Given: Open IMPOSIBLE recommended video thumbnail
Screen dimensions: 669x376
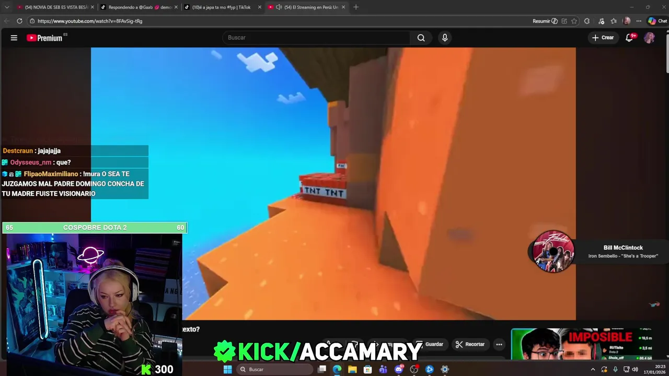Looking at the screenshot, I should point(581,344).
